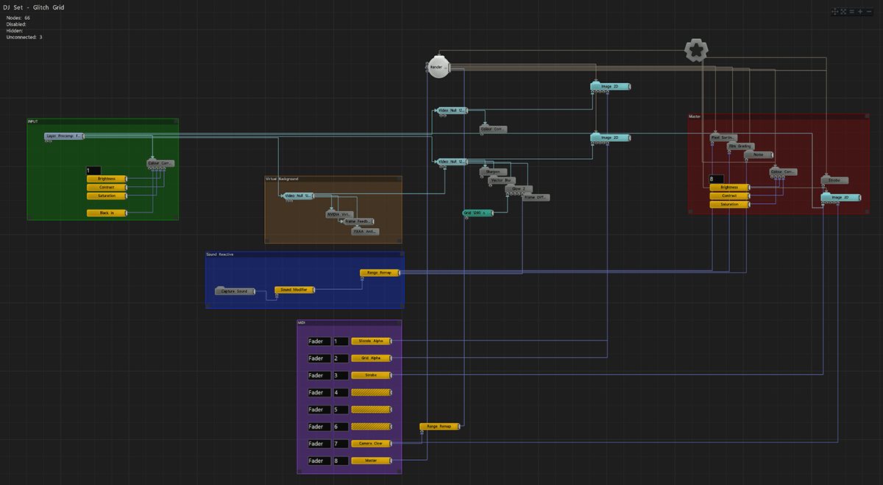Image resolution: width=883 pixels, height=485 pixels.
Task: Select the Frame Feedback node
Action: tap(358, 221)
